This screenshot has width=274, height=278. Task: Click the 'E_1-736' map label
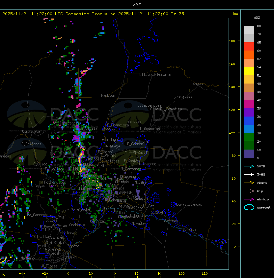point(185,98)
